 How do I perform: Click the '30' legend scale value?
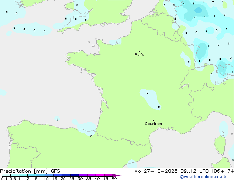coord(80,179)
